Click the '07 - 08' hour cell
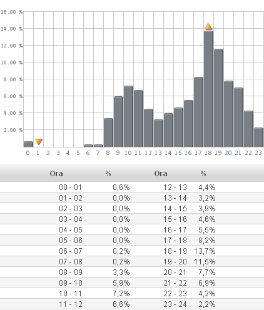This screenshot has height=310, width=264. point(71,262)
